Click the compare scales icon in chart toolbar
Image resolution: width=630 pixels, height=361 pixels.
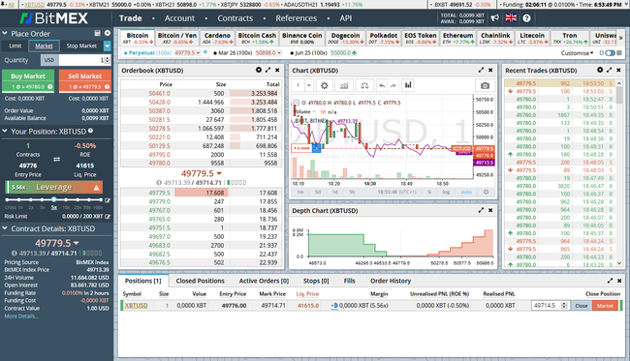click(x=364, y=85)
